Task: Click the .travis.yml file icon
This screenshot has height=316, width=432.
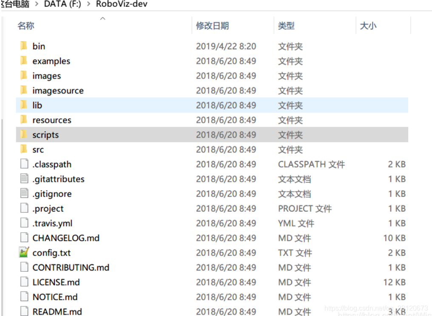Action: coord(24,223)
